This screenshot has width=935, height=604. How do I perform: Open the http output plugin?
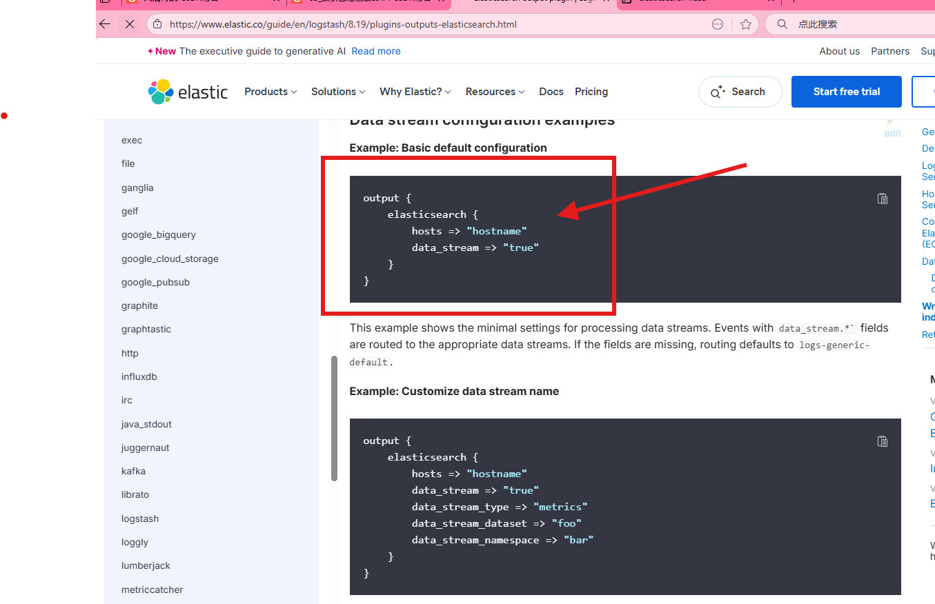[130, 353]
